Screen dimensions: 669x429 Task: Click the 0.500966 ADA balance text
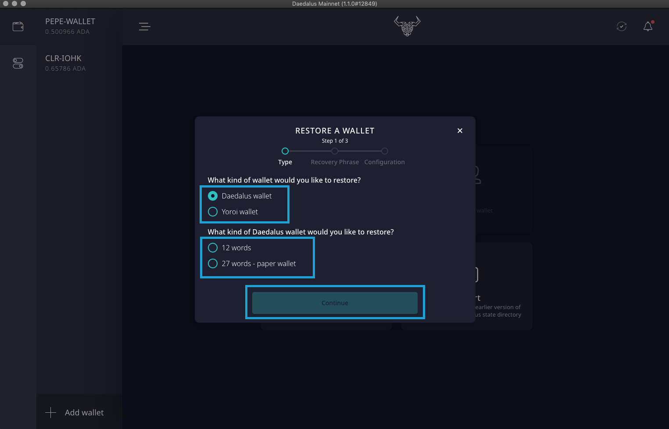tap(67, 32)
